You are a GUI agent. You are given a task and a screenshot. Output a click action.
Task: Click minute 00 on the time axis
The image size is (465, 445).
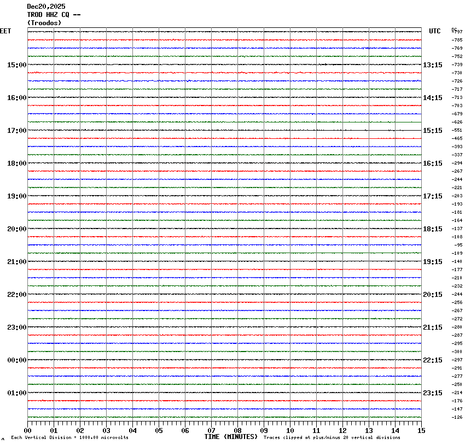(x=27, y=430)
